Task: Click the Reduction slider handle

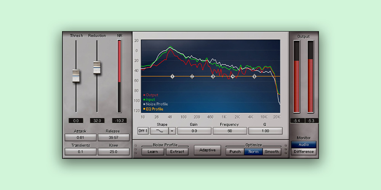Action: tap(97, 68)
